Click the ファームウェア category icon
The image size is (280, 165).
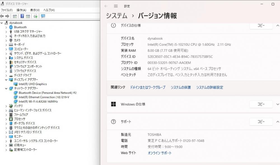[x=11, y=115]
